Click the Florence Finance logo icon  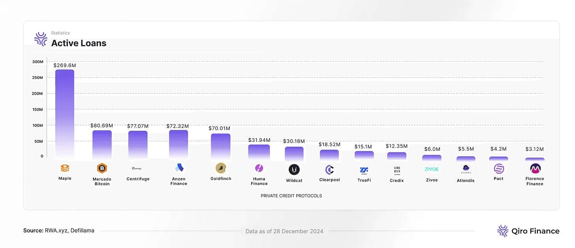point(536,169)
